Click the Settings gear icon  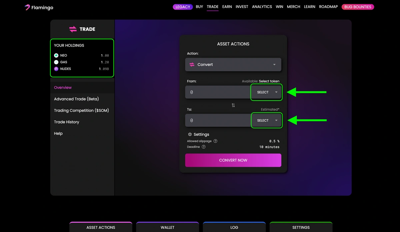[190, 134]
